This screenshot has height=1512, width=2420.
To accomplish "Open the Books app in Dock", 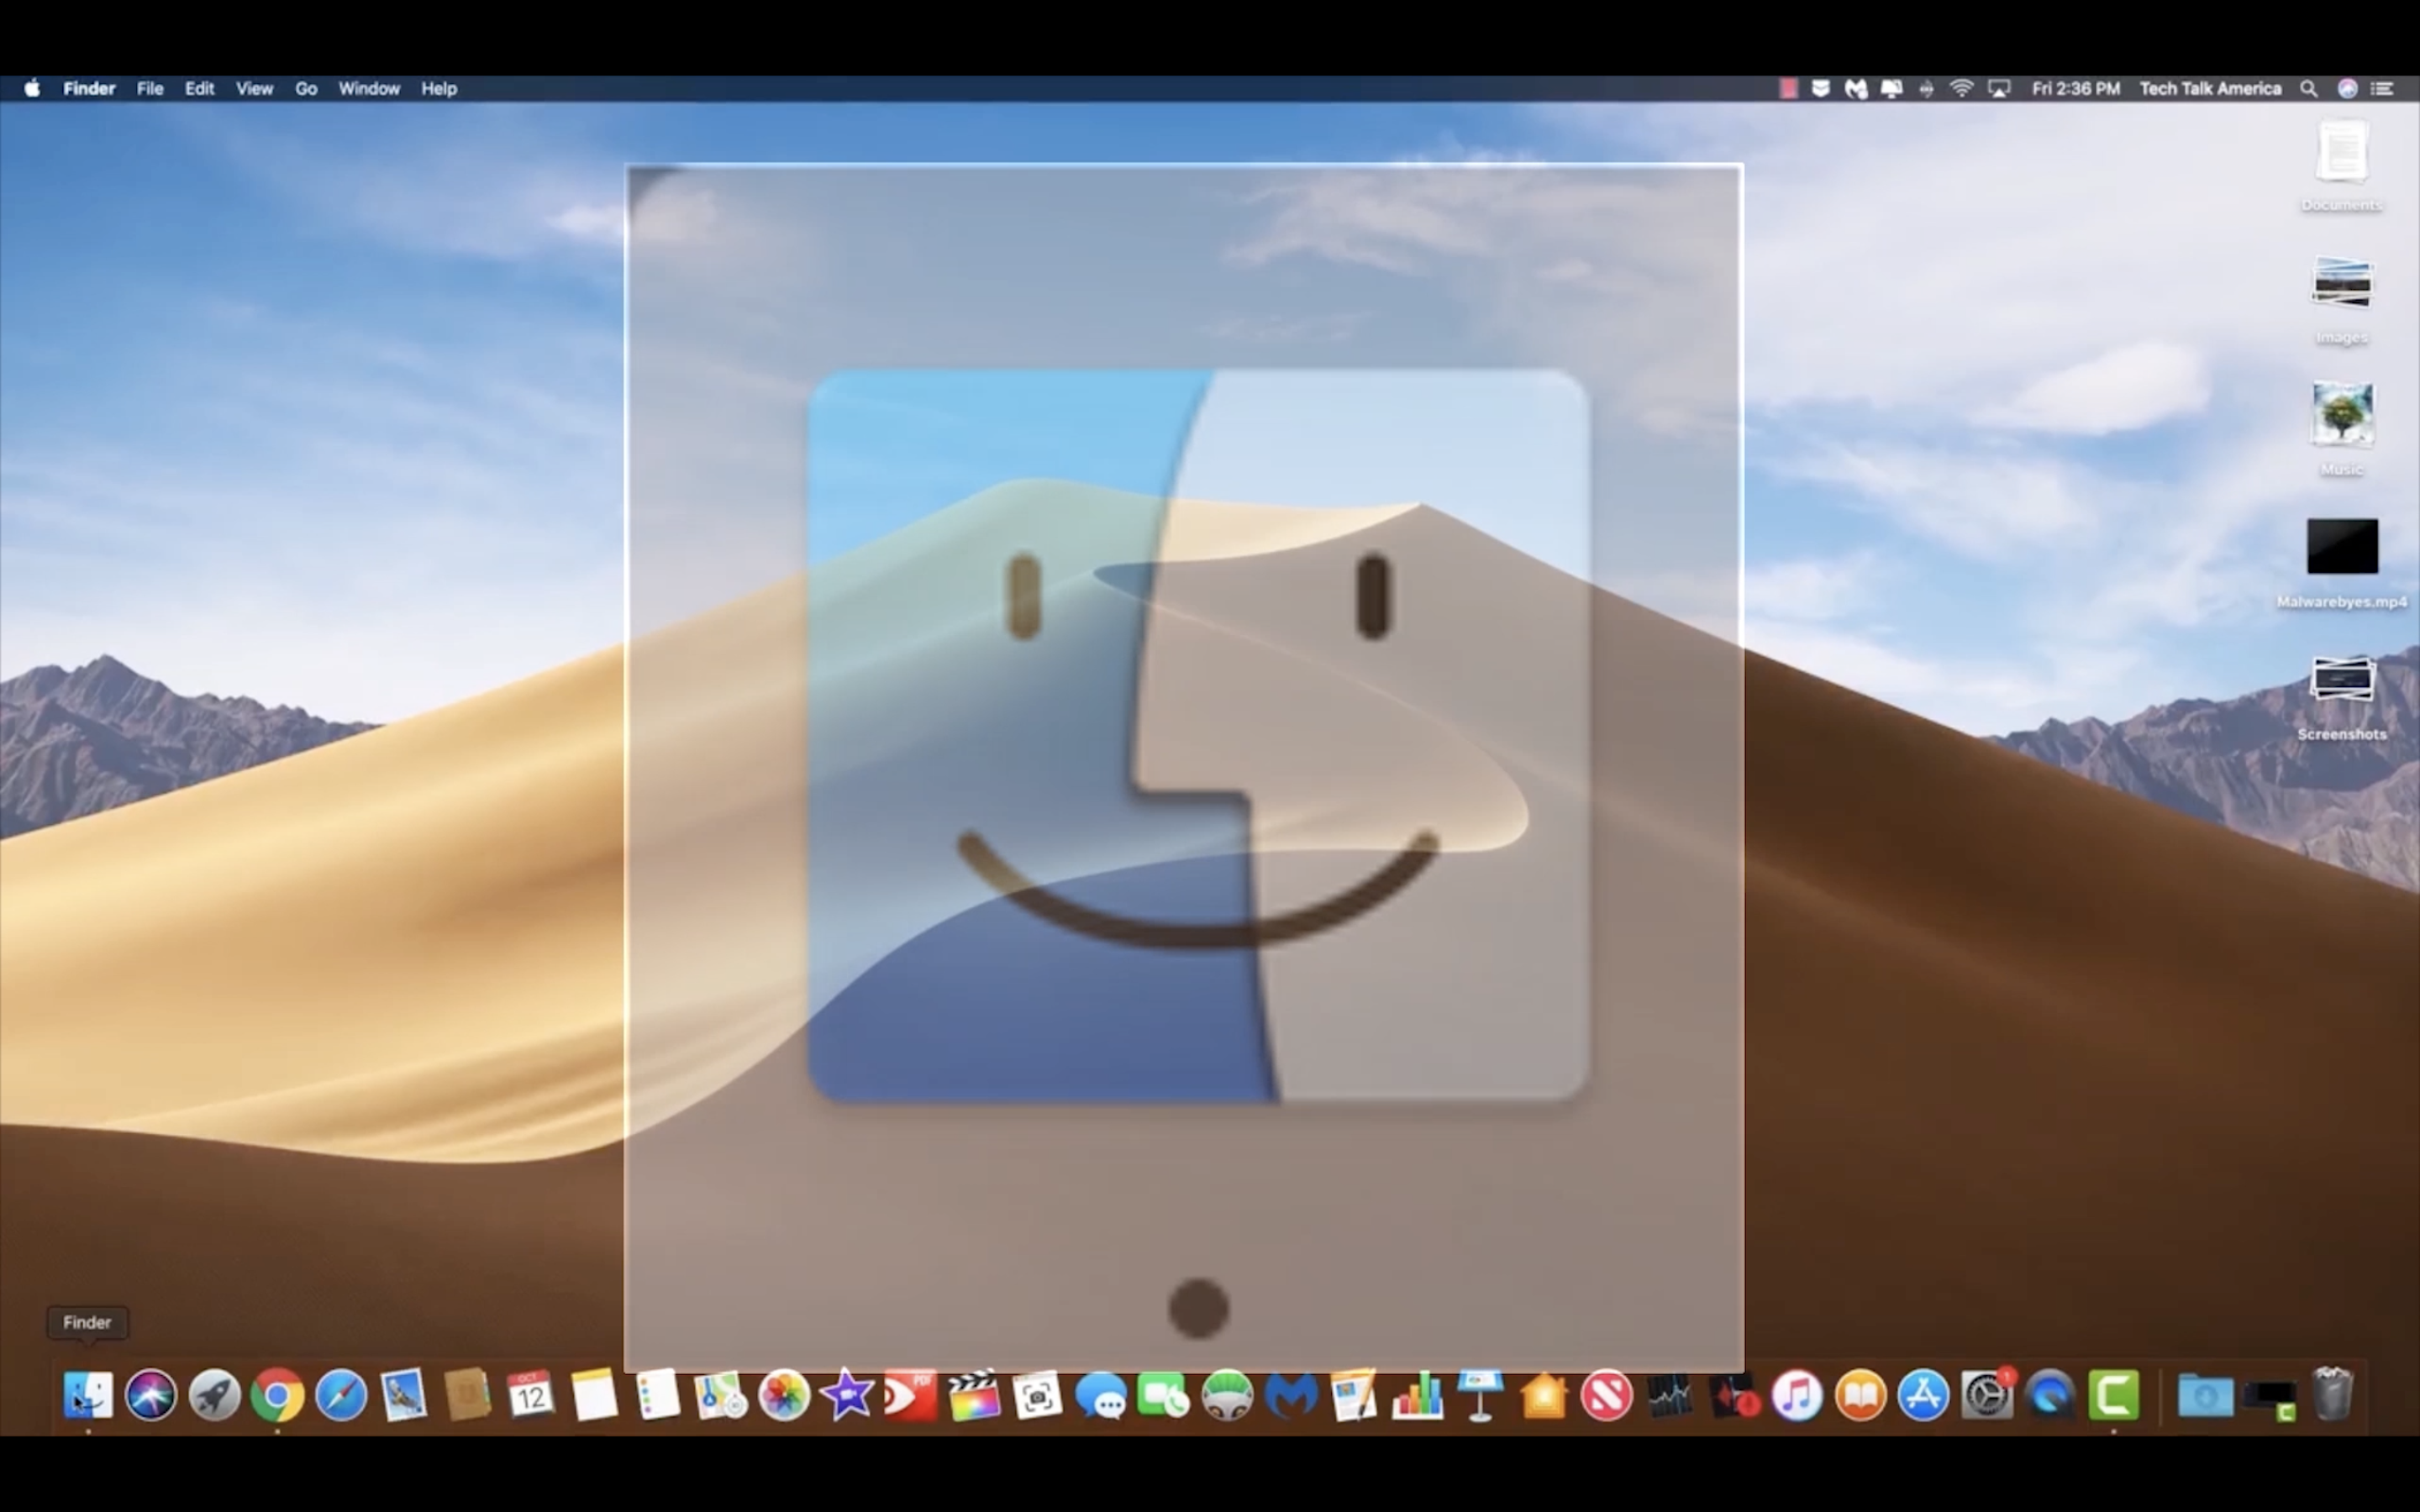I will (1860, 1395).
